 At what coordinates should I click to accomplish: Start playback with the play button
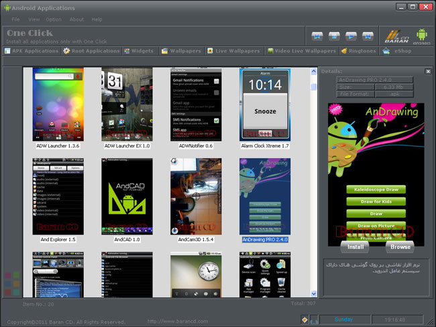[x=351, y=36]
